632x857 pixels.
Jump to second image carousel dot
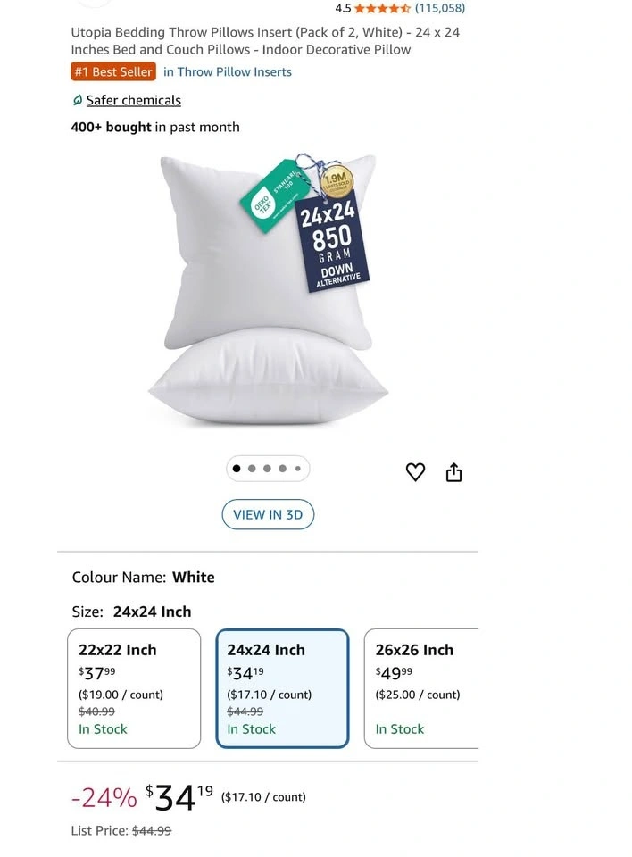pos(252,469)
